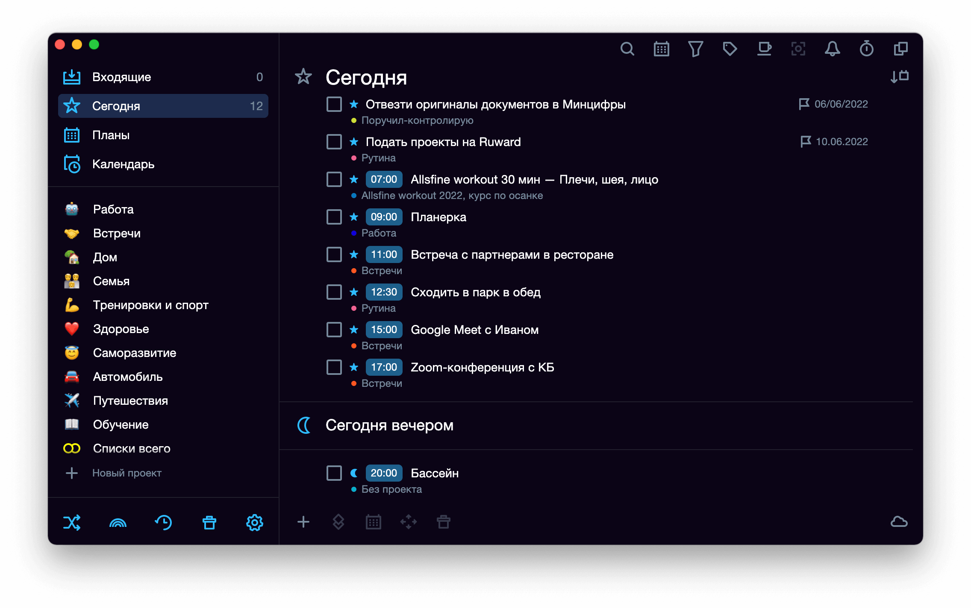The width and height of the screenshot is (971, 608).
Task: Open the filter funnel icon
Action: [695, 49]
